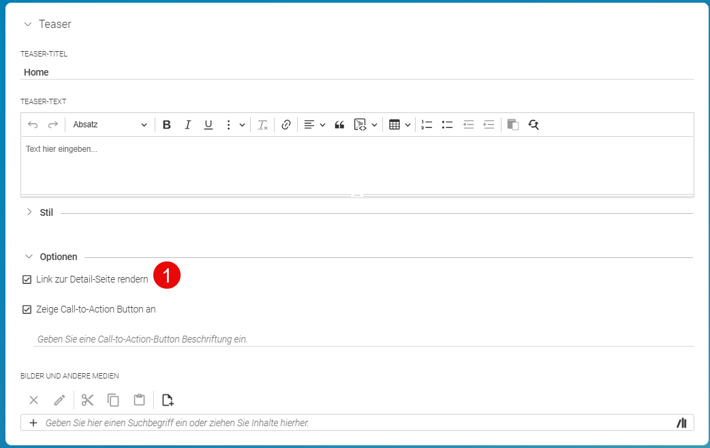The height and width of the screenshot is (448, 710).
Task: Collapse the Optionen section
Action: coord(29,257)
